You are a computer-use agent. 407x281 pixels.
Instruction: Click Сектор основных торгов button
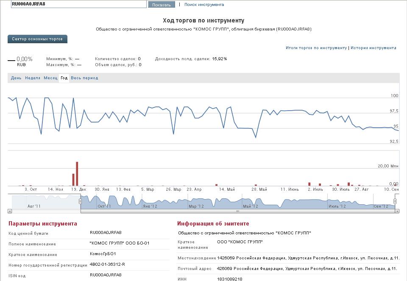(37, 39)
